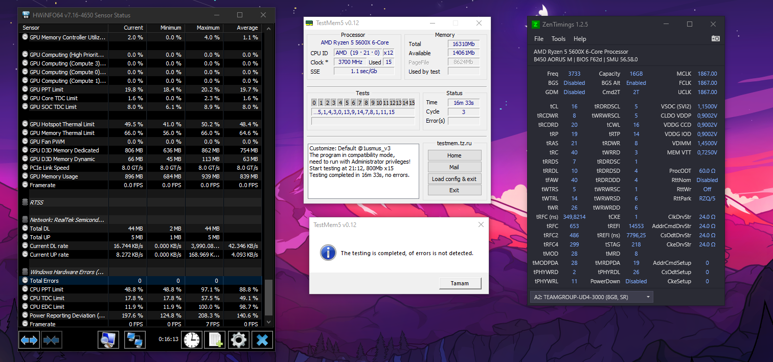Image resolution: width=773 pixels, height=362 pixels.
Task: Click the Average column header
Action: pos(242,28)
